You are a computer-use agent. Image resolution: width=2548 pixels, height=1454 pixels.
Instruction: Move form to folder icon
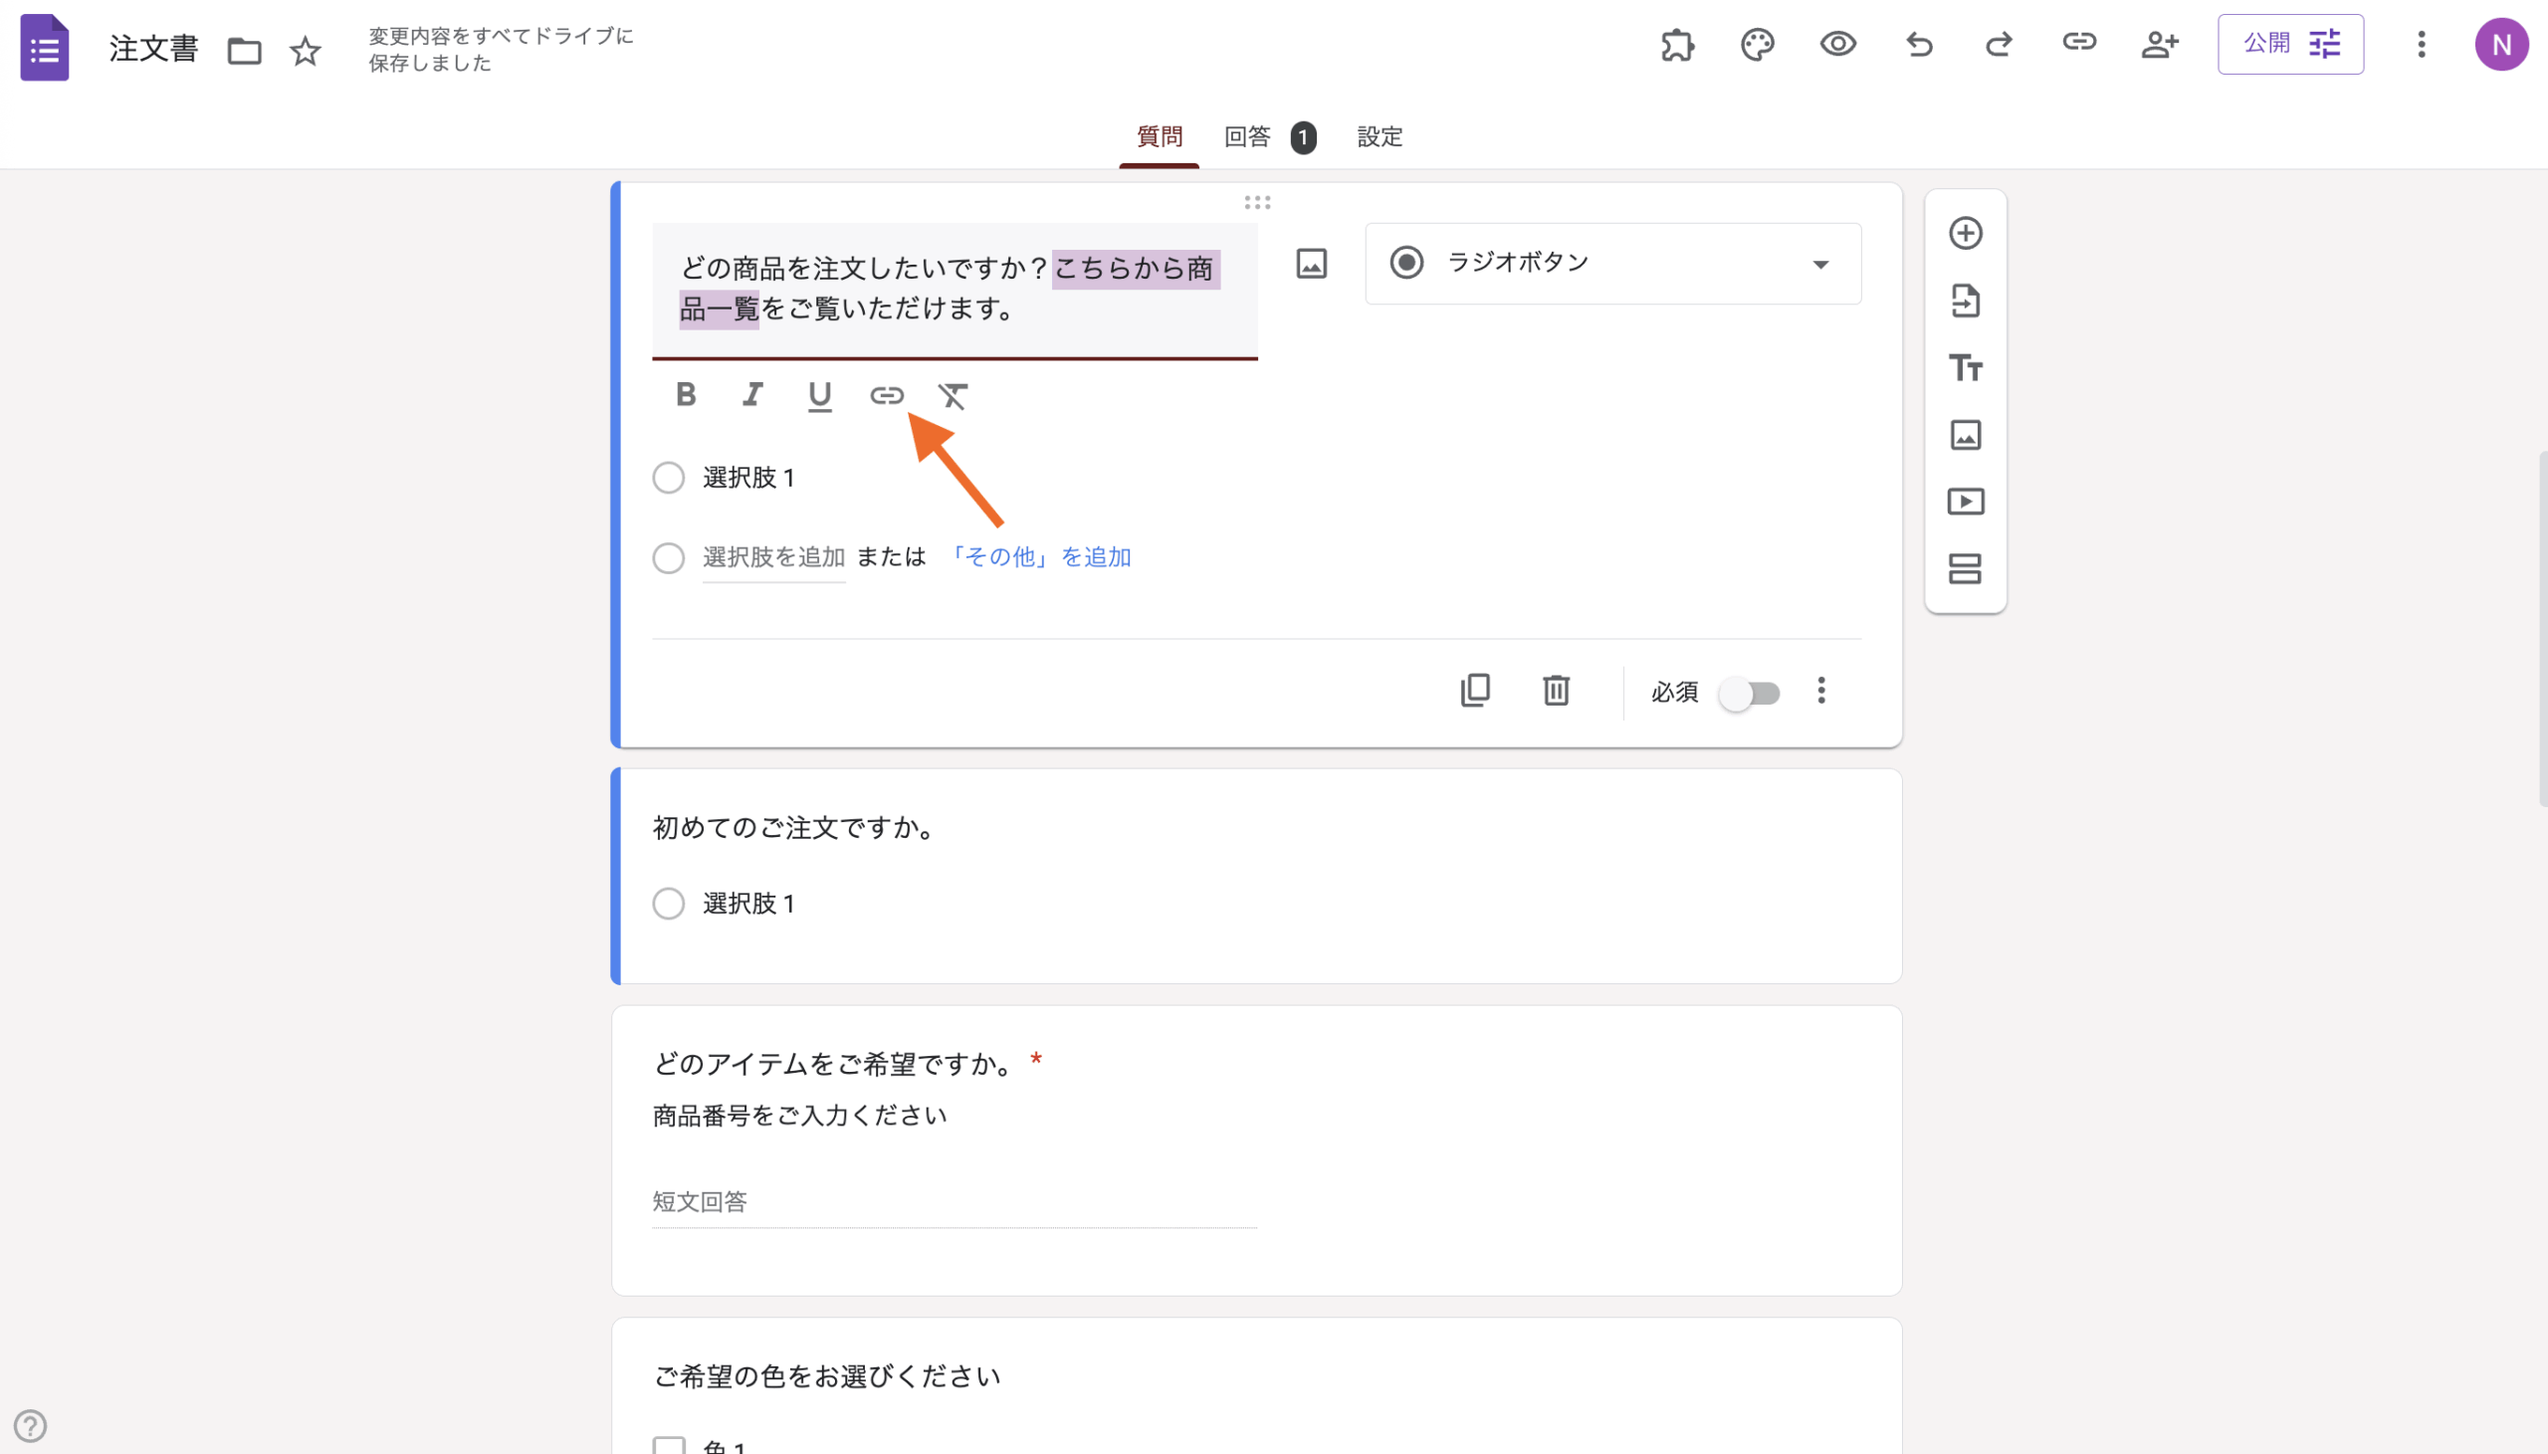[x=244, y=50]
